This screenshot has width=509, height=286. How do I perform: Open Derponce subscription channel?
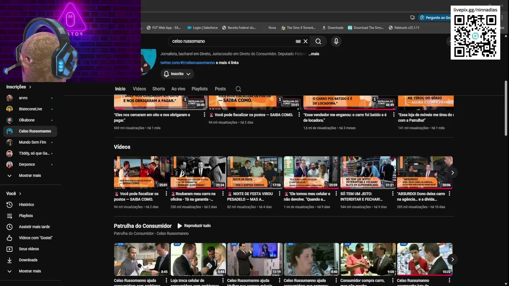pos(30,165)
